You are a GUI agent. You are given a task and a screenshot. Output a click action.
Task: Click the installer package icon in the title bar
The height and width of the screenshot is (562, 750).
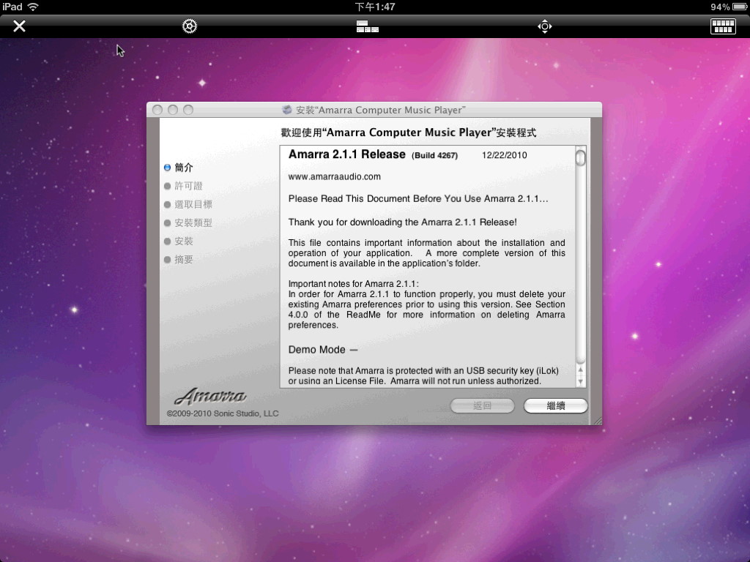[287, 110]
